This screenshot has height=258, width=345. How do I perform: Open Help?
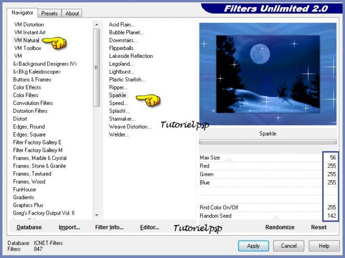324,246
